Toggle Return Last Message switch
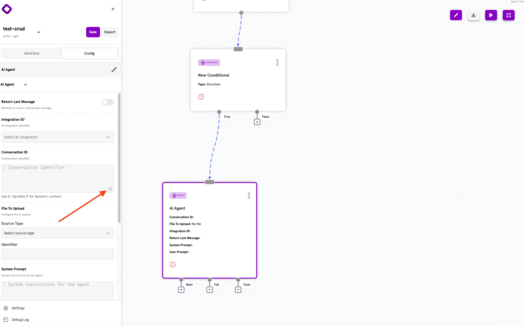Image resolution: width=524 pixels, height=326 pixels. pyautogui.click(x=108, y=102)
